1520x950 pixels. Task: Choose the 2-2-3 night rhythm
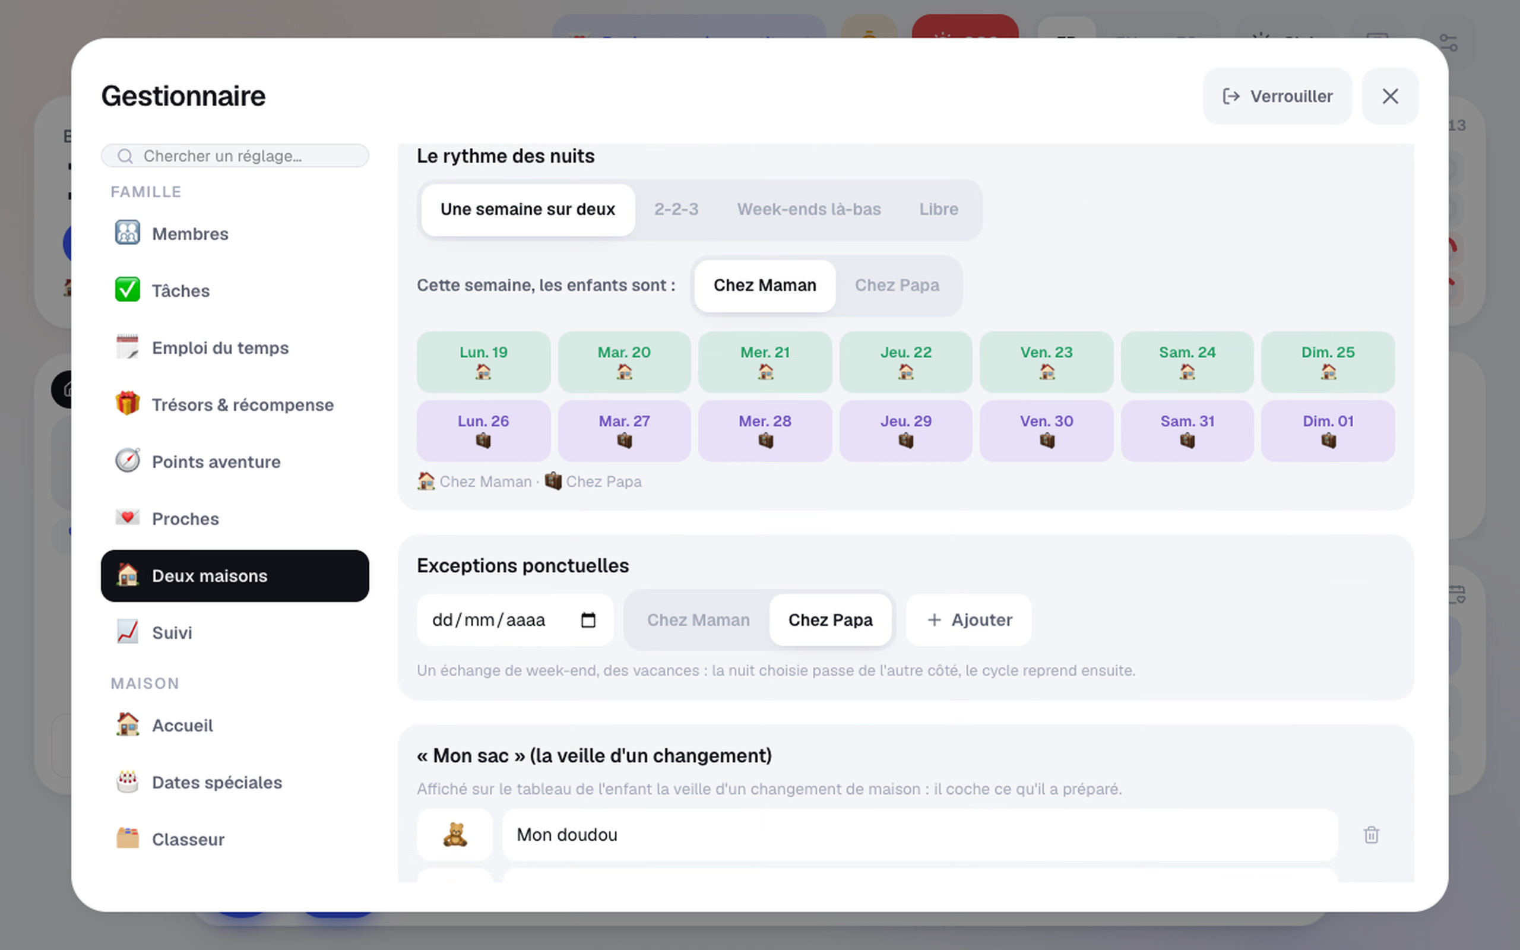click(x=676, y=209)
